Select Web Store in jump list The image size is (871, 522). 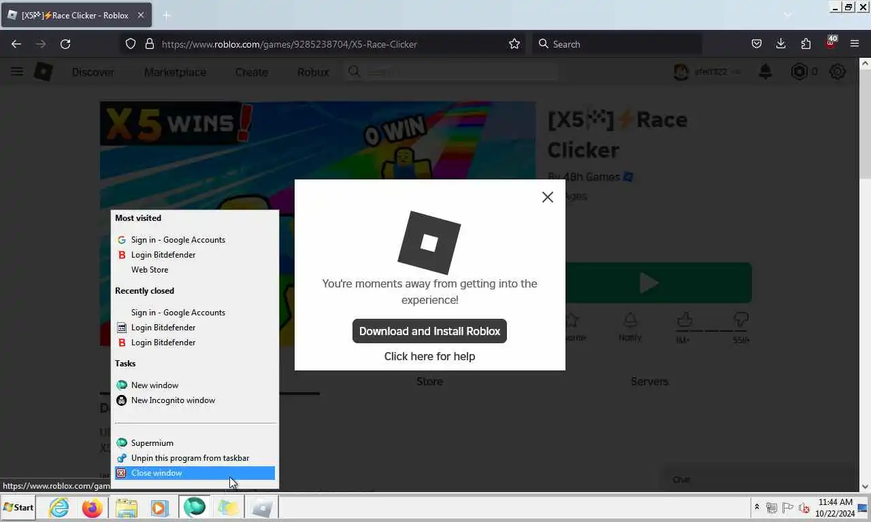pos(150,270)
